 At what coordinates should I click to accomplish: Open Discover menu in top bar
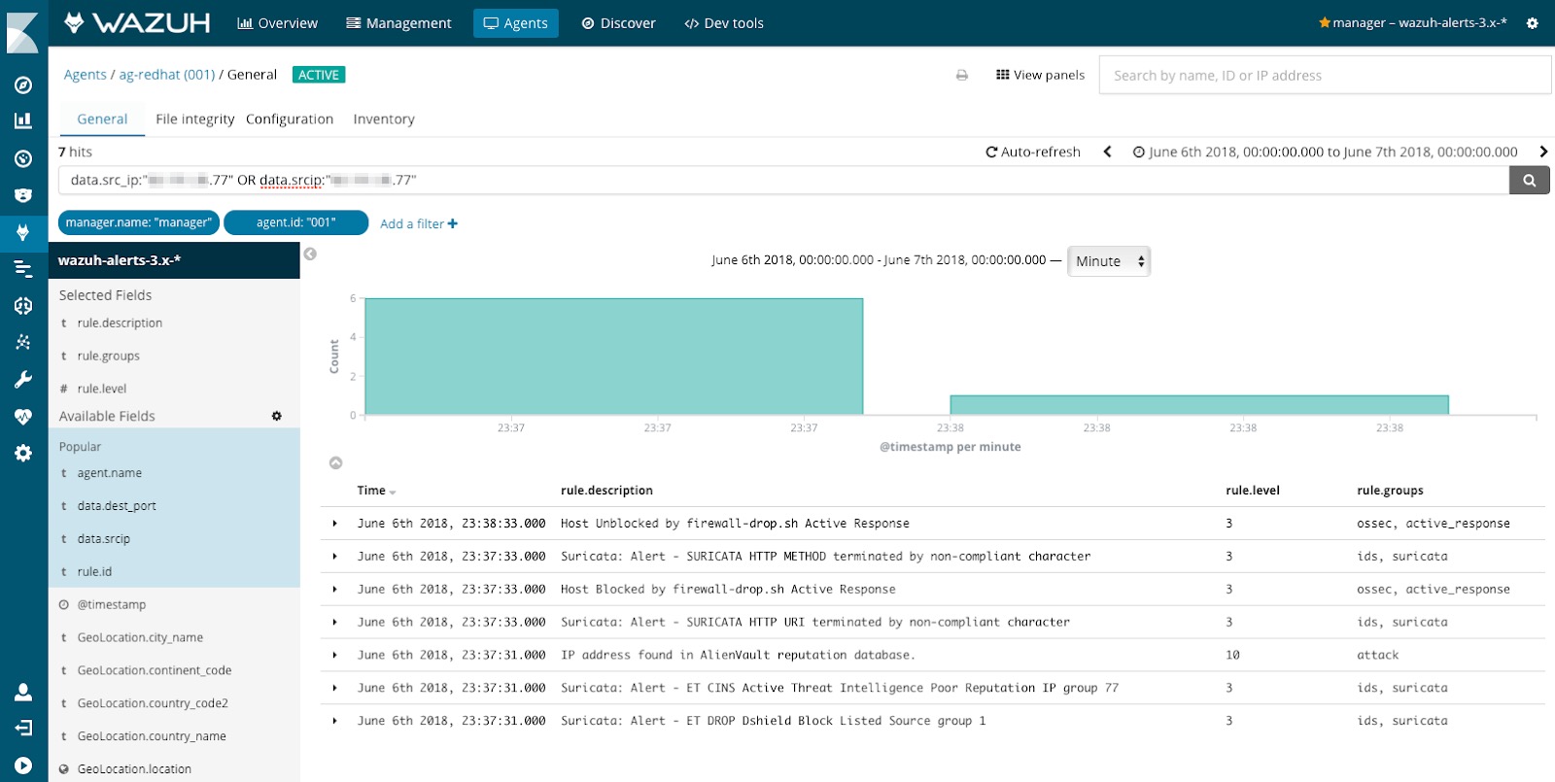point(618,23)
